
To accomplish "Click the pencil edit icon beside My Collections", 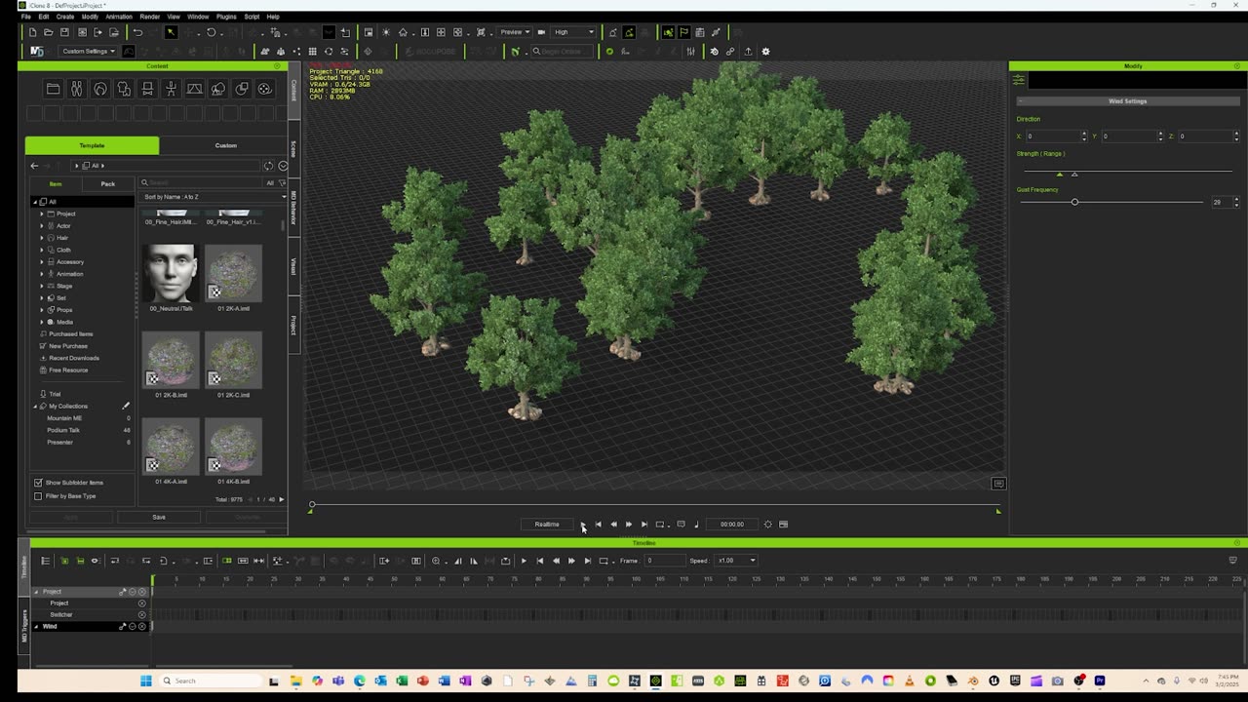I will [x=126, y=406].
